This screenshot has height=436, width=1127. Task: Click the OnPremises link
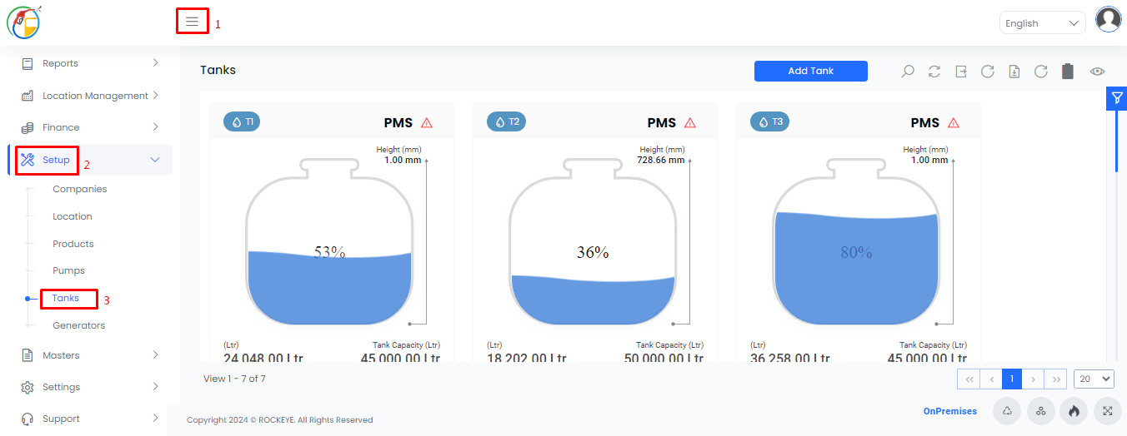pos(950,411)
